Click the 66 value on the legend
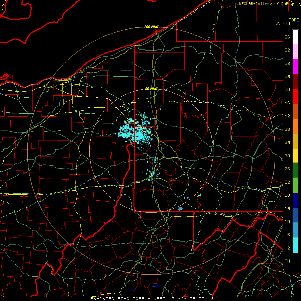 click(x=287, y=37)
